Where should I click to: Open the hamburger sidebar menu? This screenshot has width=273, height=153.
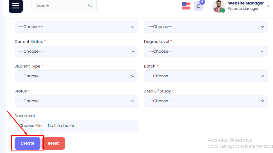pyautogui.click(x=16, y=6)
